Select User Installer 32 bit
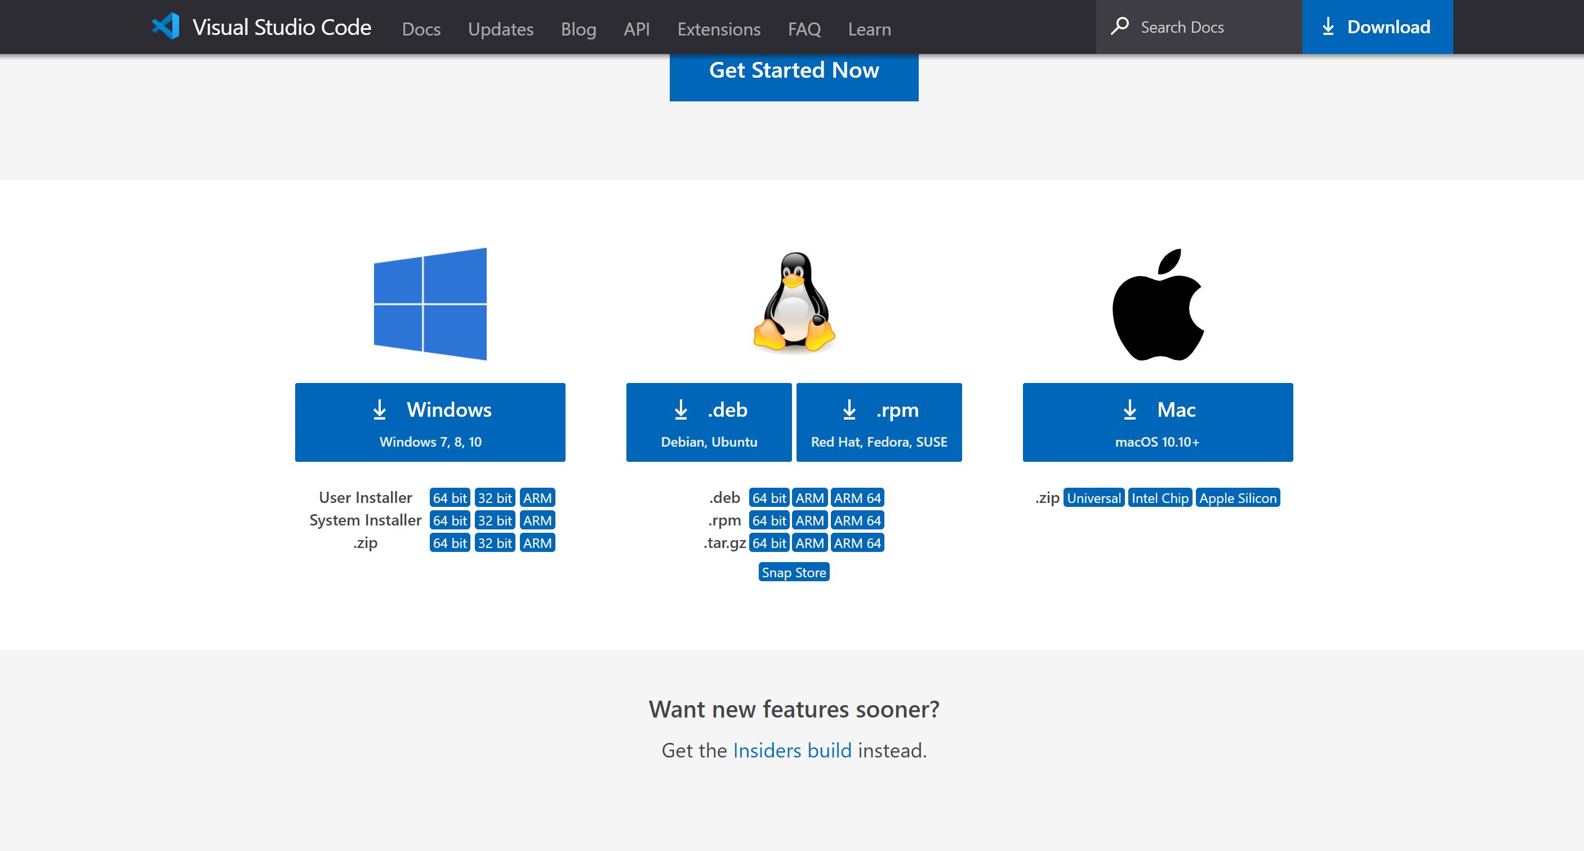The width and height of the screenshot is (1584, 851). point(495,497)
